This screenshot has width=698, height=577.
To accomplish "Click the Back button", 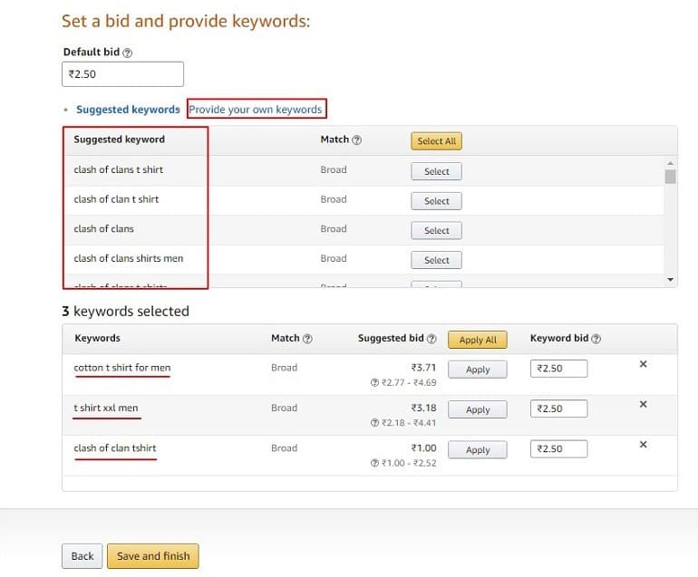I will pyautogui.click(x=82, y=556).
